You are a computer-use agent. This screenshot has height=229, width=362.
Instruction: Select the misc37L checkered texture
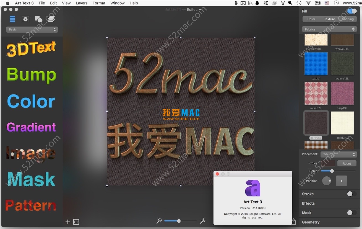(316, 93)
